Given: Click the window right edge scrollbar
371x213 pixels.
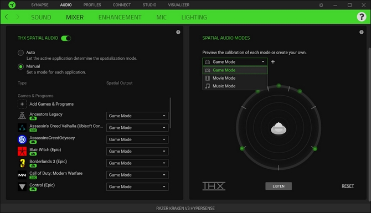Looking at the screenshot, I should tap(369, 124).
